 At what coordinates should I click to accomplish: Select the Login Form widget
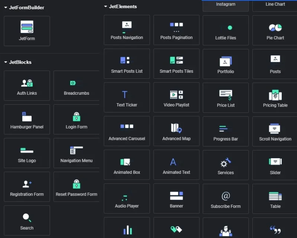point(76,120)
